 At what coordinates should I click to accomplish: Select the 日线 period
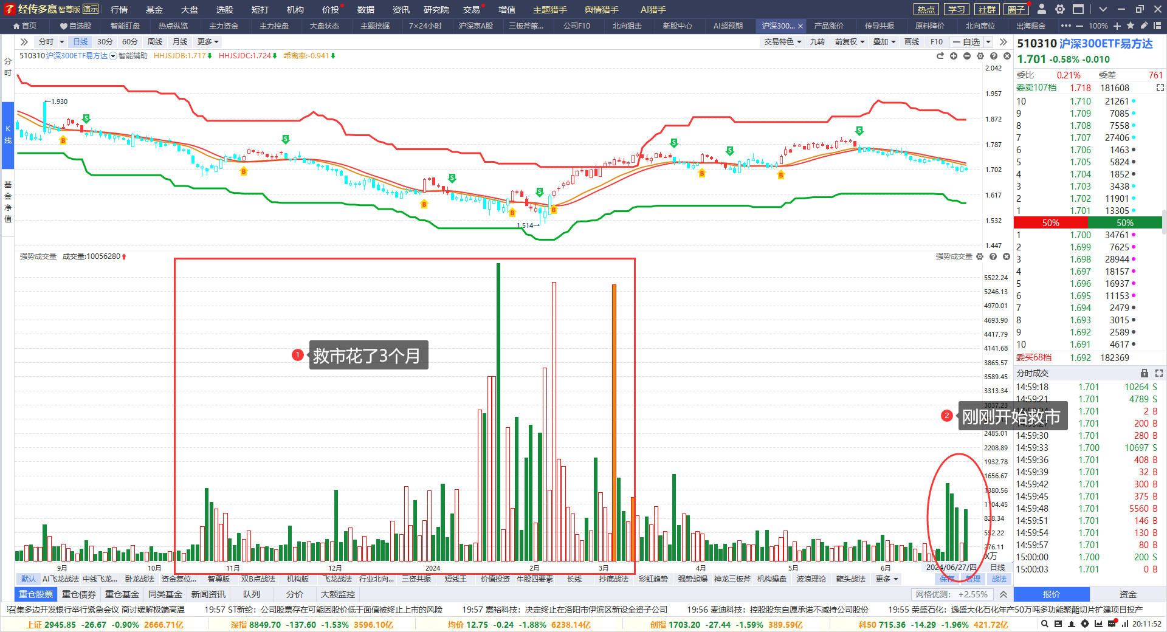[x=80, y=42]
